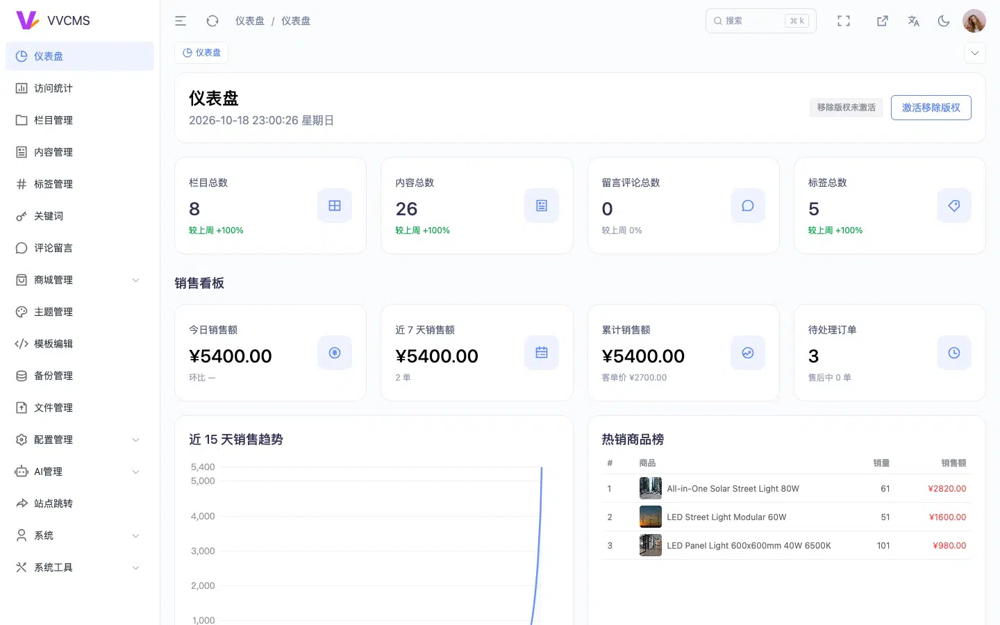
Task: Expand the AI管理 submenu
Action: pos(80,472)
